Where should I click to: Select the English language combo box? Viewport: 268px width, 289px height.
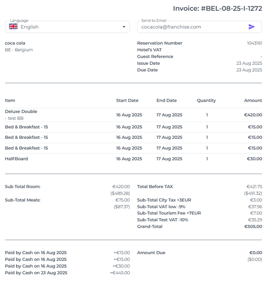68,27
